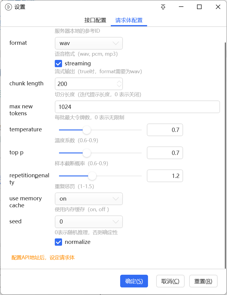This screenshot has width=227, height=295.
Task: Confirm settings with the 确定(S) button
Action: click(134, 281)
